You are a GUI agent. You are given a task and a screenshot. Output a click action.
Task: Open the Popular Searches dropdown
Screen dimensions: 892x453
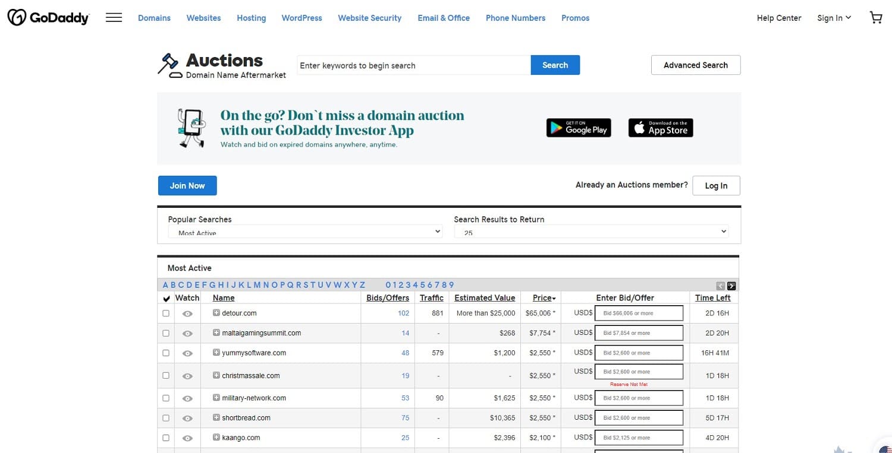pos(305,232)
